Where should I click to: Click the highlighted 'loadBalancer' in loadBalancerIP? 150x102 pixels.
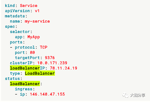(25, 68)
